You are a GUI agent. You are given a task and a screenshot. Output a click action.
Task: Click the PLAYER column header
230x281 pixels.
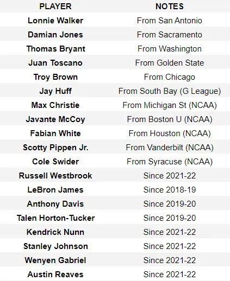pyautogui.click(x=55, y=7)
